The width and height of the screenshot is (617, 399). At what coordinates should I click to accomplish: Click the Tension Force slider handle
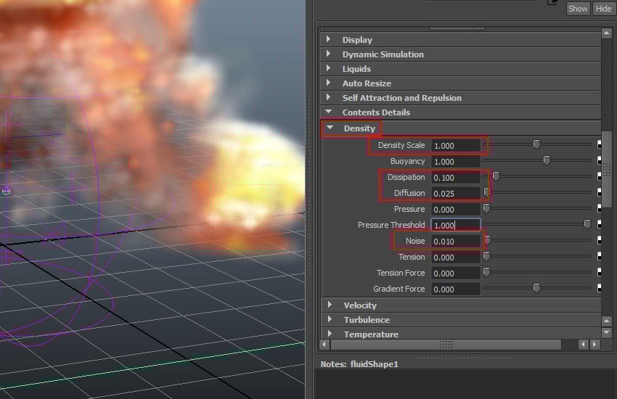tap(487, 272)
